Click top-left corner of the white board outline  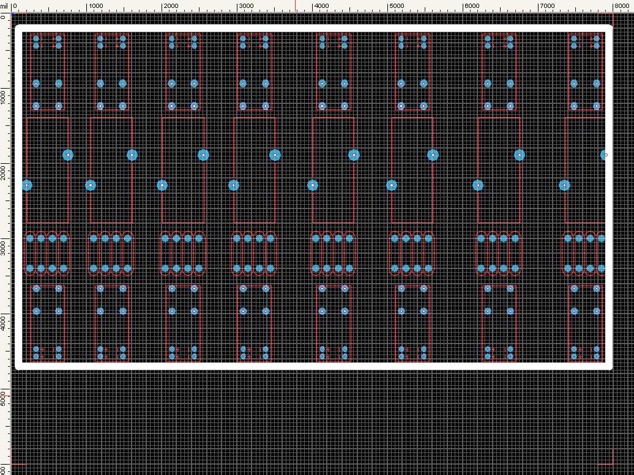coord(18,28)
